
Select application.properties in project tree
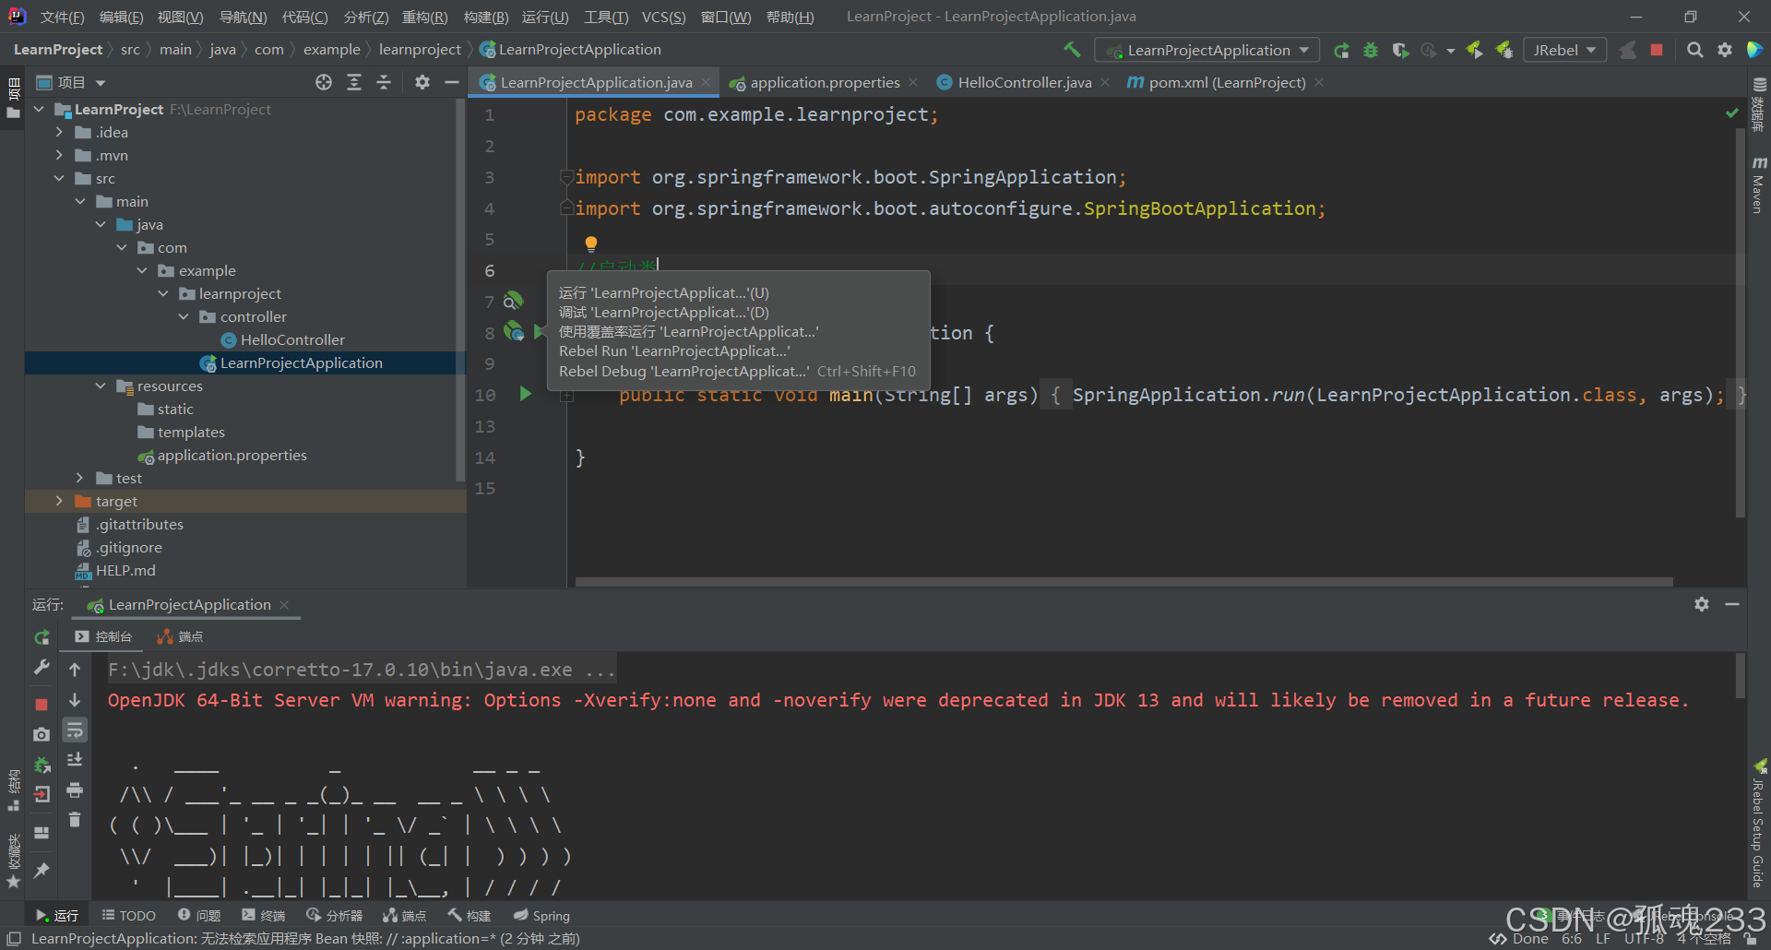pyautogui.click(x=232, y=456)
